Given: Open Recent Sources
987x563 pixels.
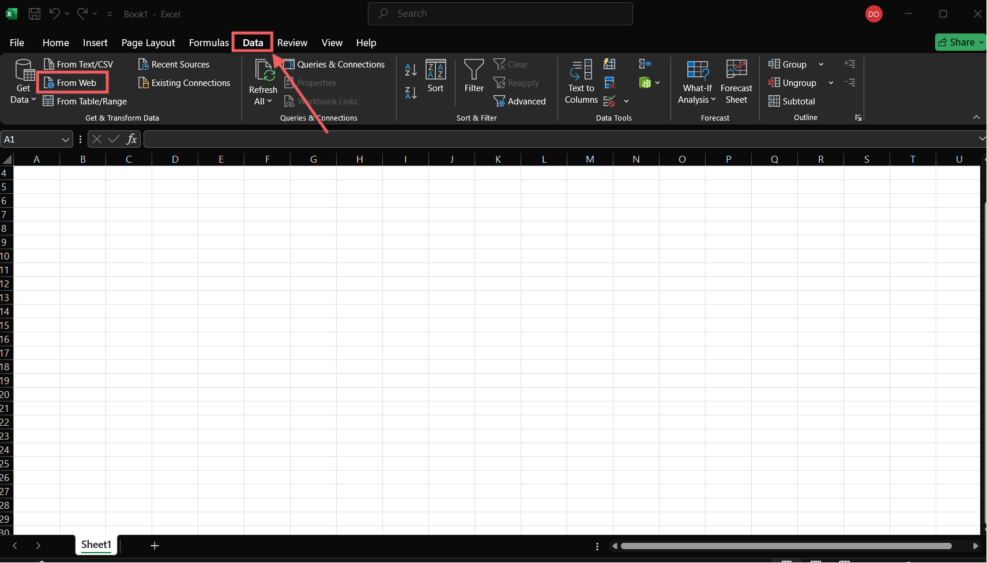Looking at the screenshot, I should [x=179, y=64].
